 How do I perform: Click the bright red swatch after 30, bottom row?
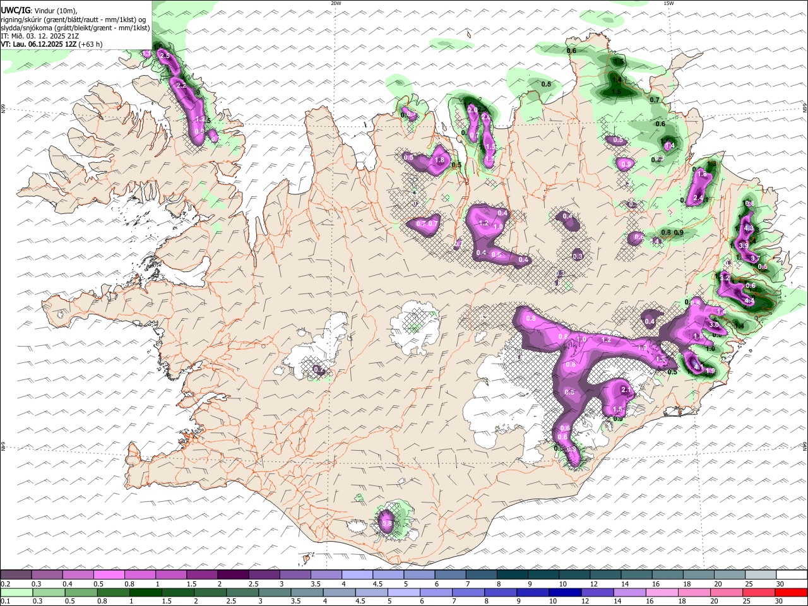(x=791, y=592)
